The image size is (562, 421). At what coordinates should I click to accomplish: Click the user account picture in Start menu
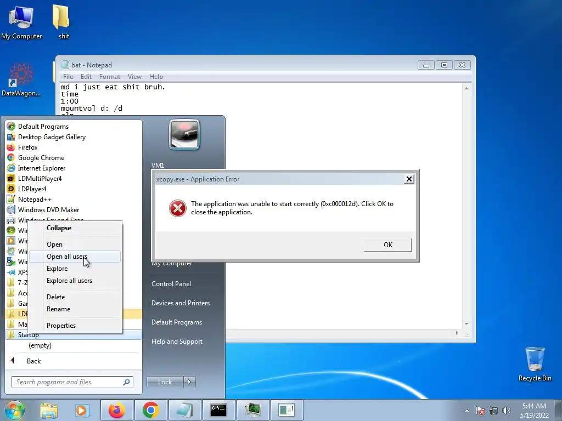click(x=184, y=134)
